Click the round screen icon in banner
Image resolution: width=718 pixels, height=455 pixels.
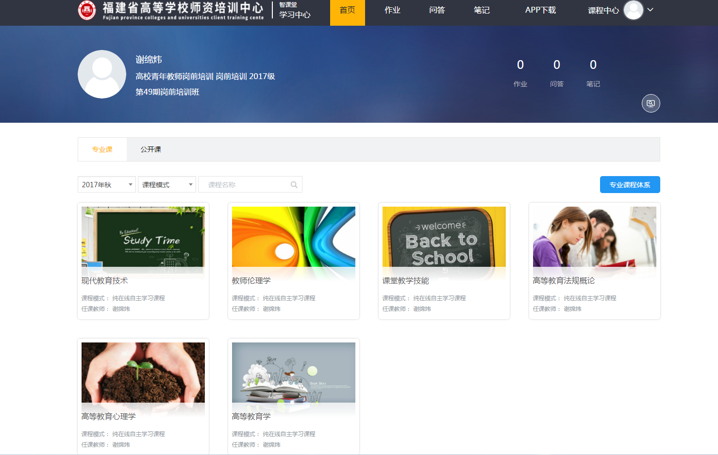tap(651, 103)
